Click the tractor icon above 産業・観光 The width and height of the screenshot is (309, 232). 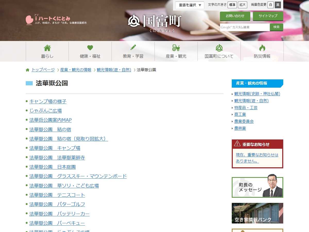[x=176, y=48]
